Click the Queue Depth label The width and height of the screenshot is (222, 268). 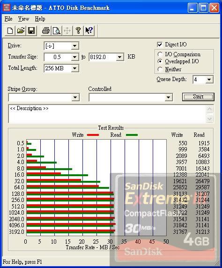[171, 79]
